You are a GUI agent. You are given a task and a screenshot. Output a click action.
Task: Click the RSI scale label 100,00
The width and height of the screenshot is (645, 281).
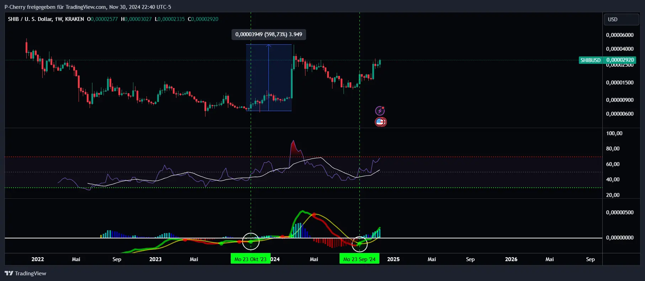[x=614, y=133]
